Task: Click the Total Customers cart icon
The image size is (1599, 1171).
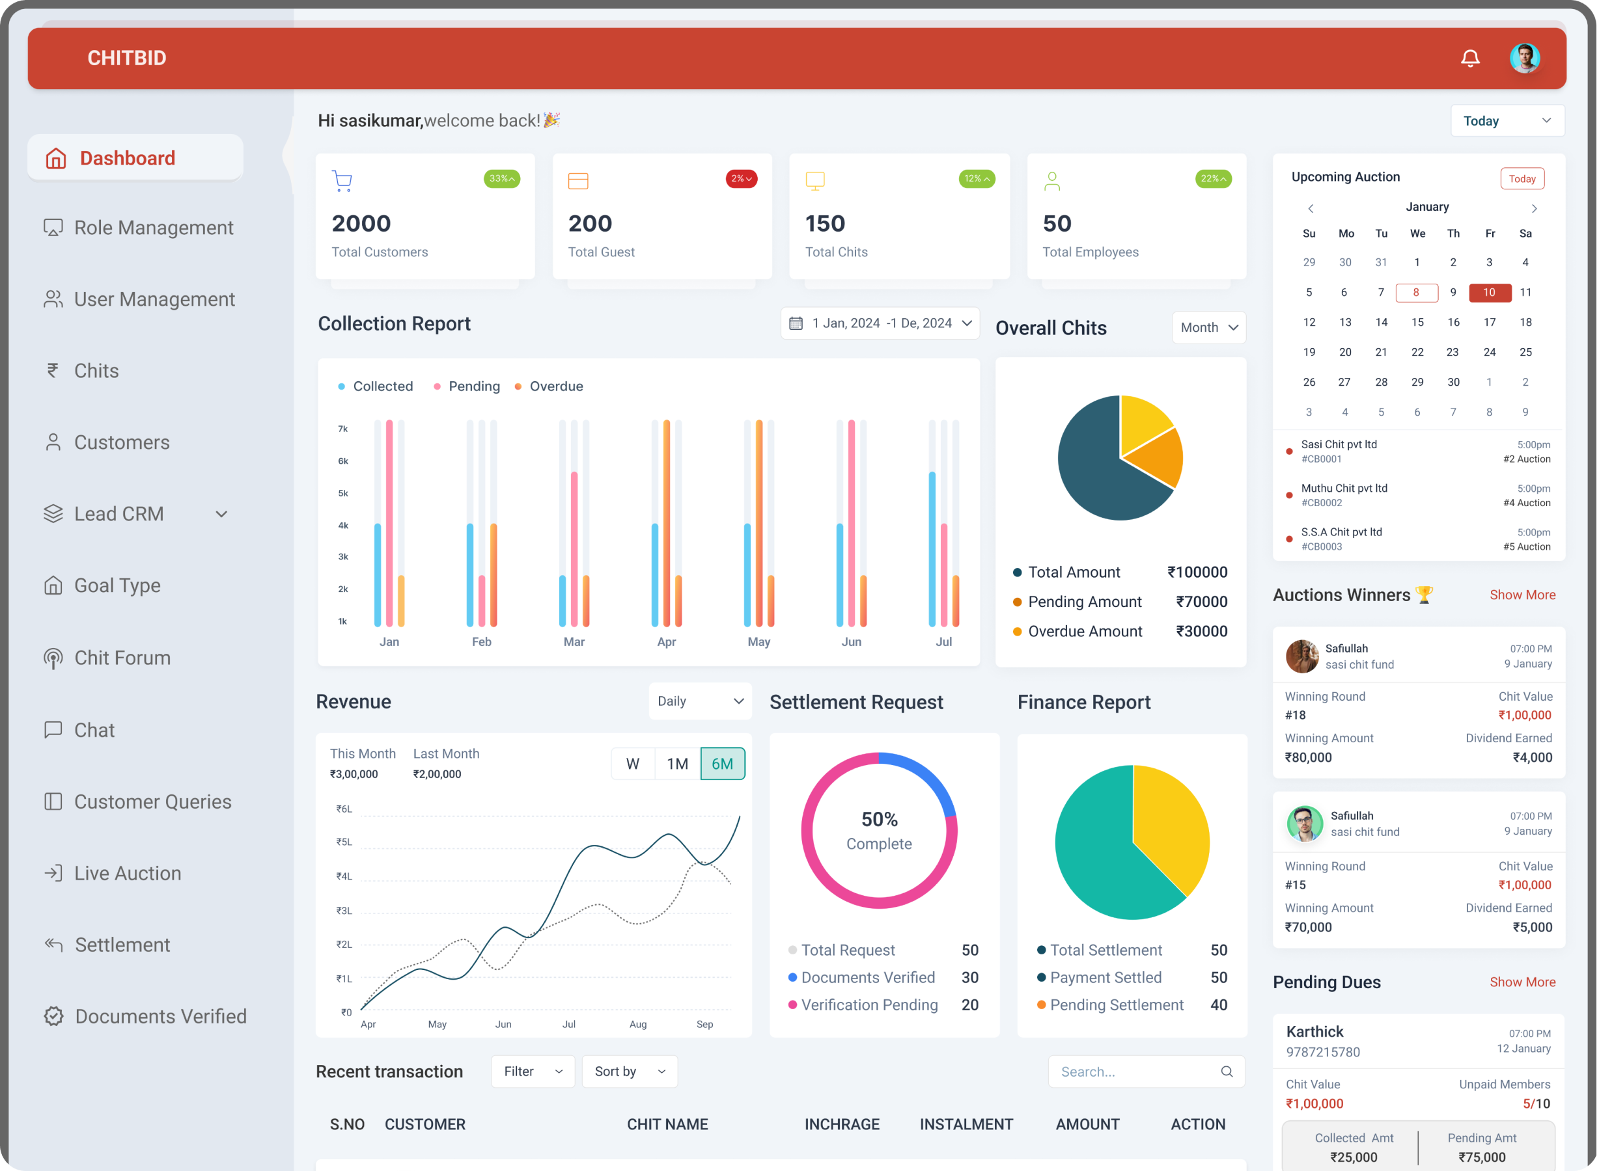Action: 342,181
